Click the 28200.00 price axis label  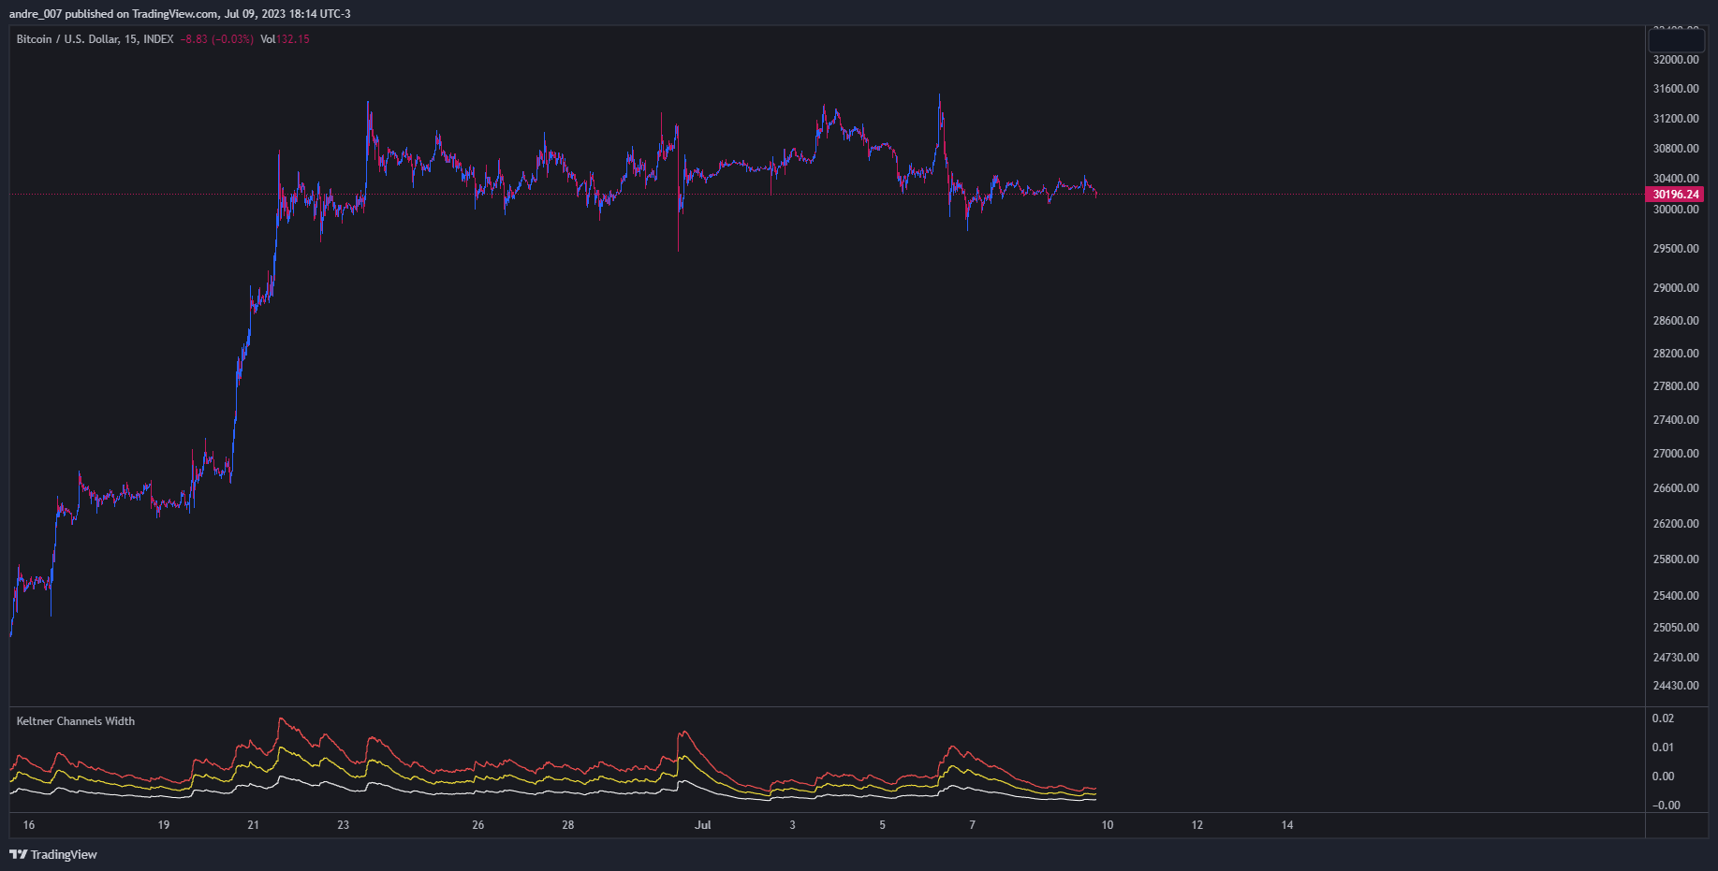tap(1676, 354)
